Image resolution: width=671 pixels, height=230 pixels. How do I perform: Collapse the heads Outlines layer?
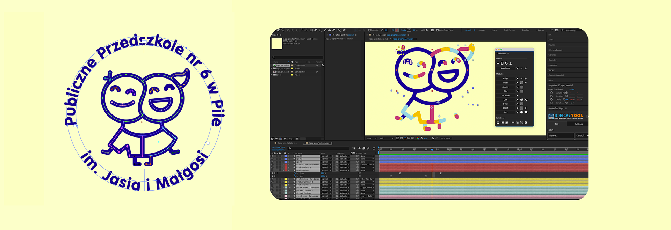pos(283,170)
